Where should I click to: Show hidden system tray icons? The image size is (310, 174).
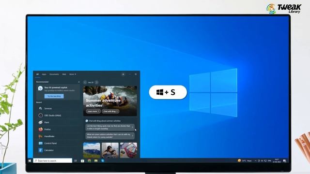click(255, 161)
